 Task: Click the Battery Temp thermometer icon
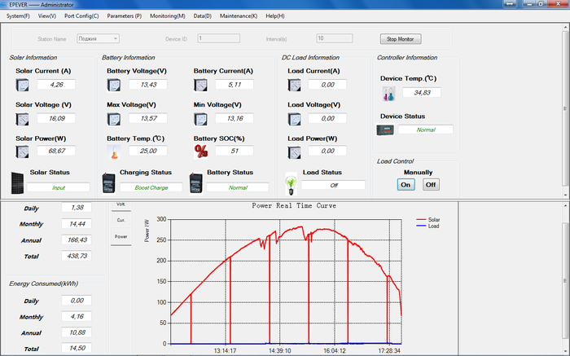(113, 152)
